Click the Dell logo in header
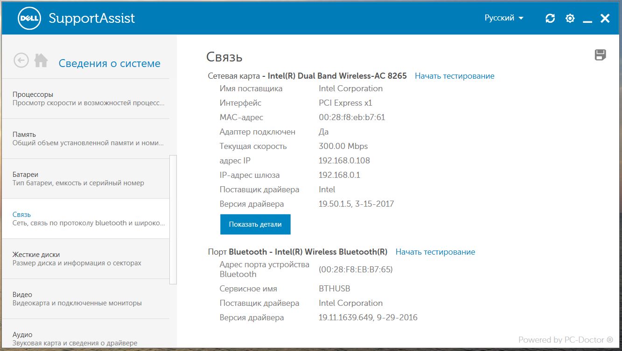Screen dimensions: 622x351 tap(30, 19)
